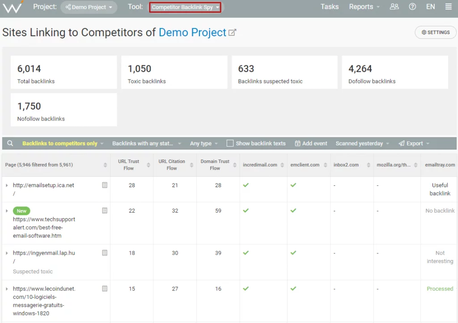Open Demo Project dropdown in header
The height and width of the screenshot is (323, 458).
(x=89, y=7)
